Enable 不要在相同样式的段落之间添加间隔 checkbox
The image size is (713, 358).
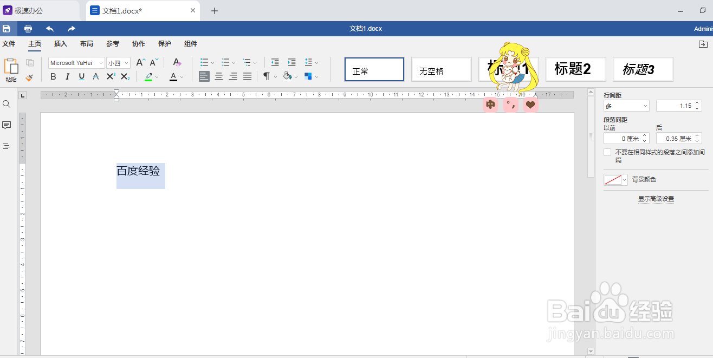click(607, 152)
